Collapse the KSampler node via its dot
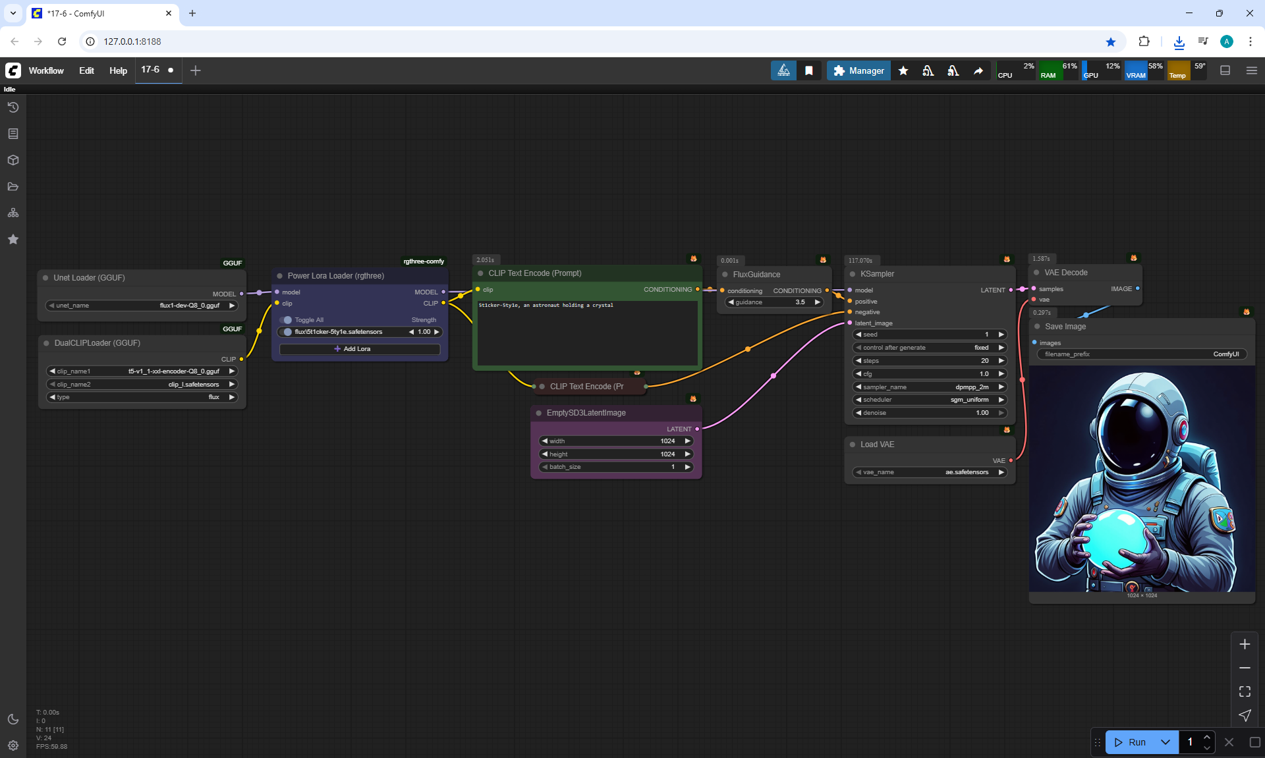 (853, 274)
